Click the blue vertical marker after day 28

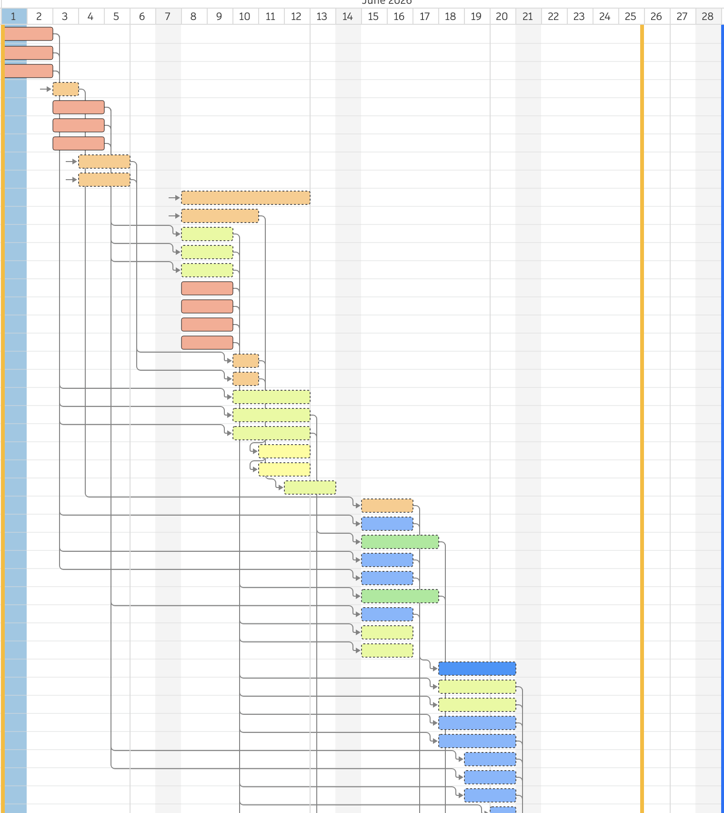(x=723, y=418)
